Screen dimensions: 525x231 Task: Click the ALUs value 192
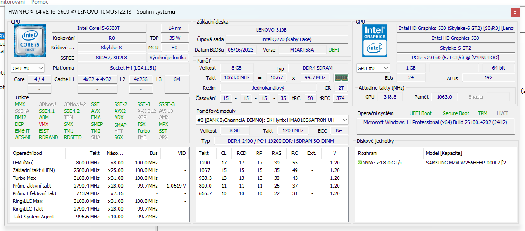coord(488,78)
